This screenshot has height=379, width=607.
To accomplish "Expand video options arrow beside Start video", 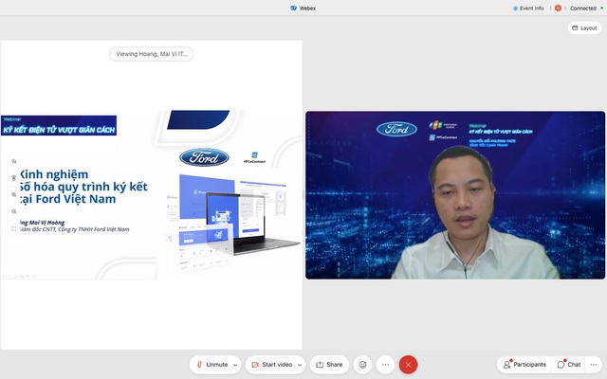I will 300,365.
